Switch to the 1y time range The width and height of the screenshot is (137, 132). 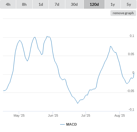click(113, 4)
